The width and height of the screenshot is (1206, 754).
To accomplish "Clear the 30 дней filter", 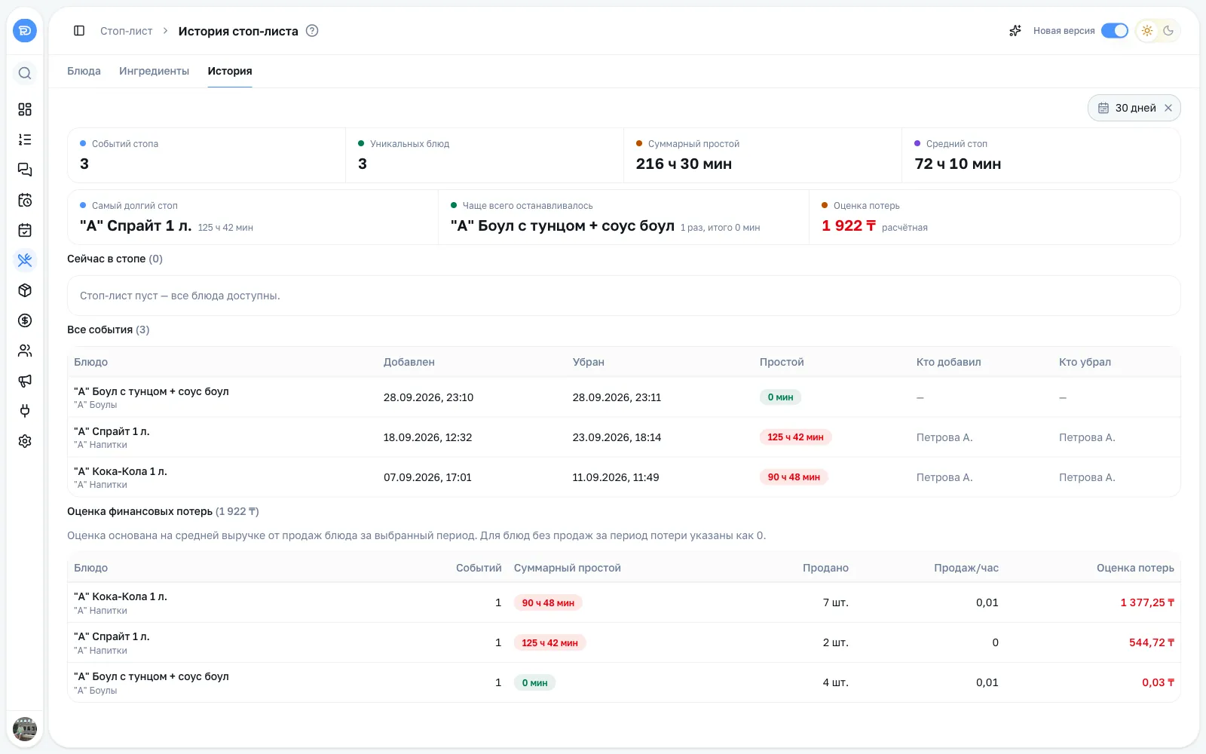I will 1168,108.
